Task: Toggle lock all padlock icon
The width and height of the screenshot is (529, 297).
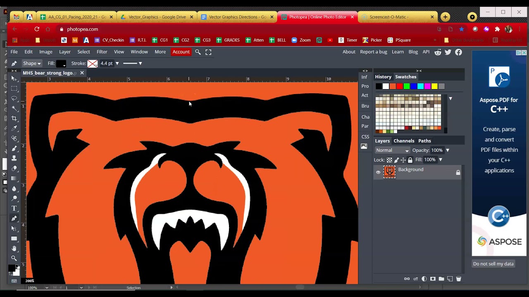Action: coord(410,160)
